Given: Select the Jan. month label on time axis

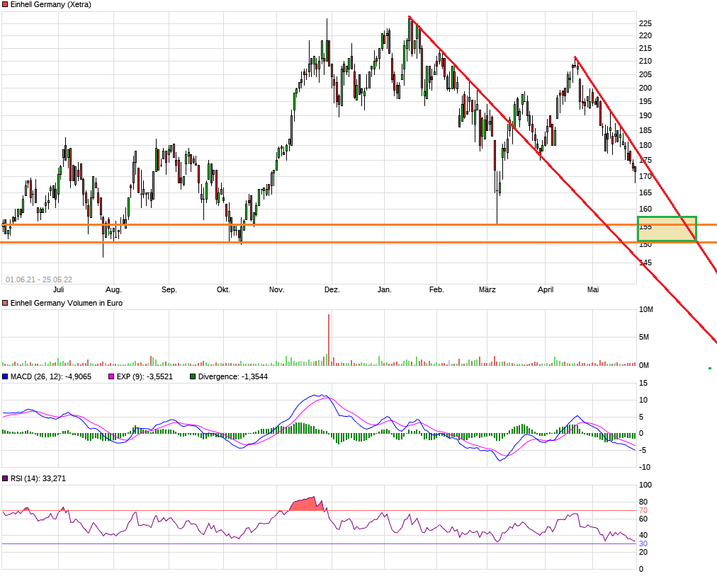Looking at the screenshot, I should (385, 290).
